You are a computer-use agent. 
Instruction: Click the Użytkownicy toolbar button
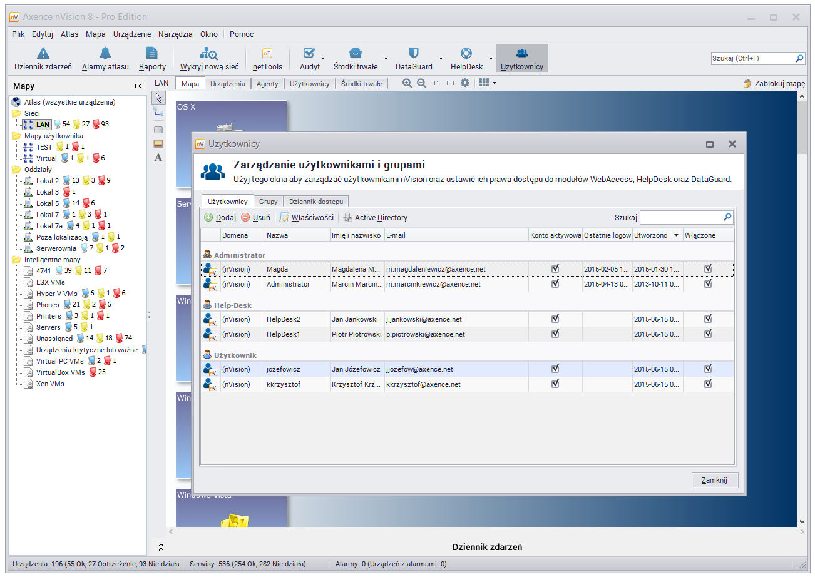[522, 59]
